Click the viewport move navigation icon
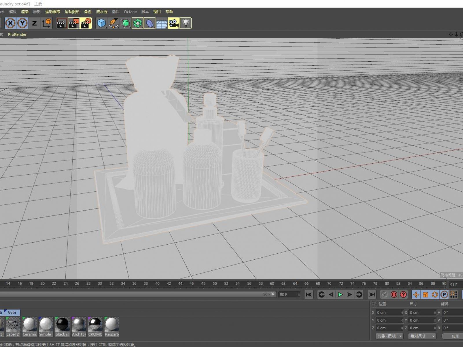 451,34
